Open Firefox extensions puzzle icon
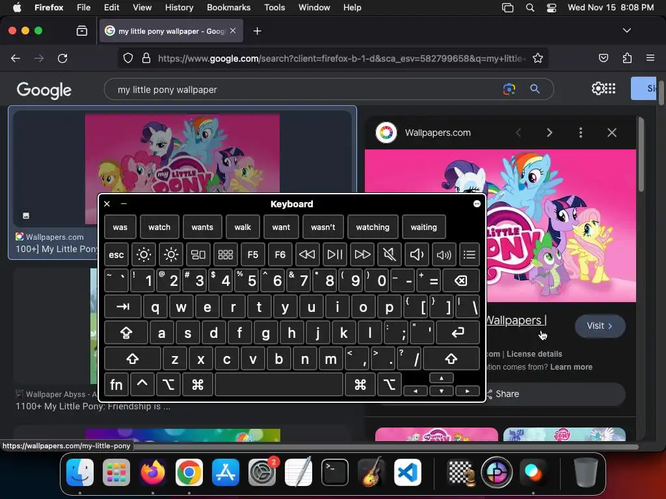This screenshot has width=666, height=499. tap(627, 58)
